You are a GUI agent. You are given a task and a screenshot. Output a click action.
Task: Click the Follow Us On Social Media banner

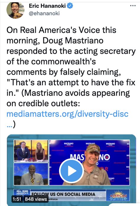click(x=64, y=194)
